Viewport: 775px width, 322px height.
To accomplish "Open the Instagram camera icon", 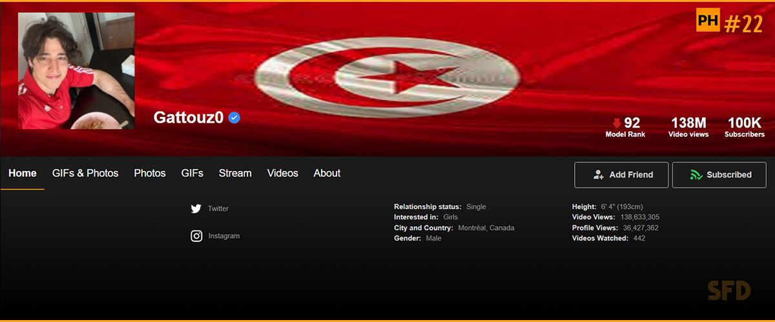I will [x=196, y=236].
